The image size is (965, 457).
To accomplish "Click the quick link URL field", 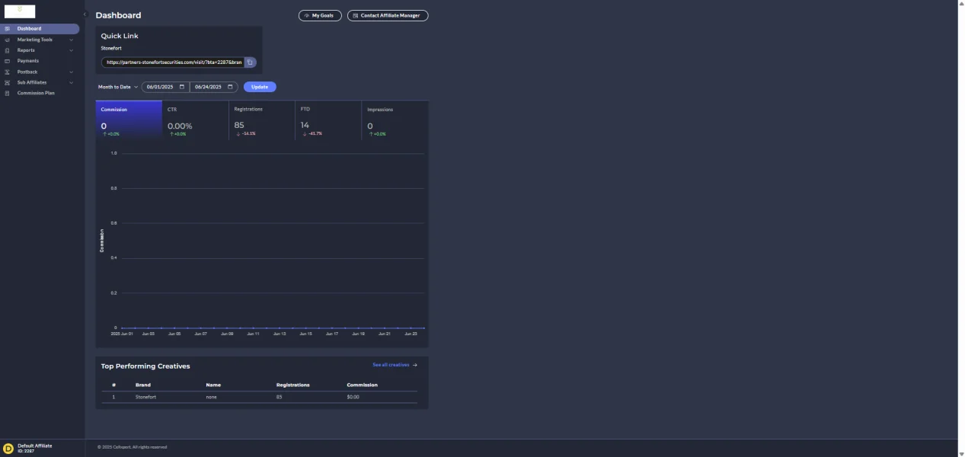I will click(x=173, y=62).
